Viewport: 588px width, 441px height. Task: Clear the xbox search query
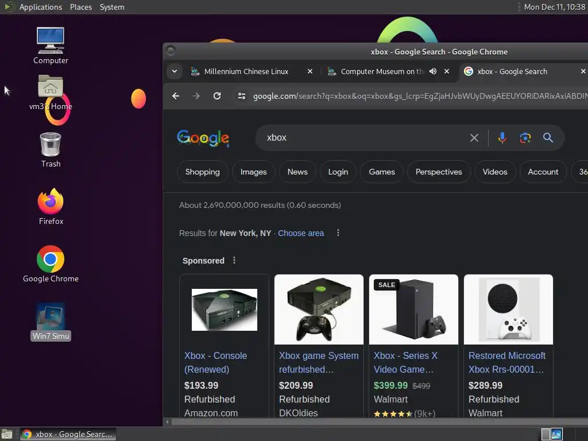[474, 138]
